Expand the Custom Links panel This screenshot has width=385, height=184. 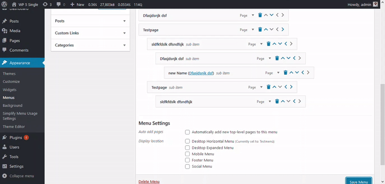(90, 33)
